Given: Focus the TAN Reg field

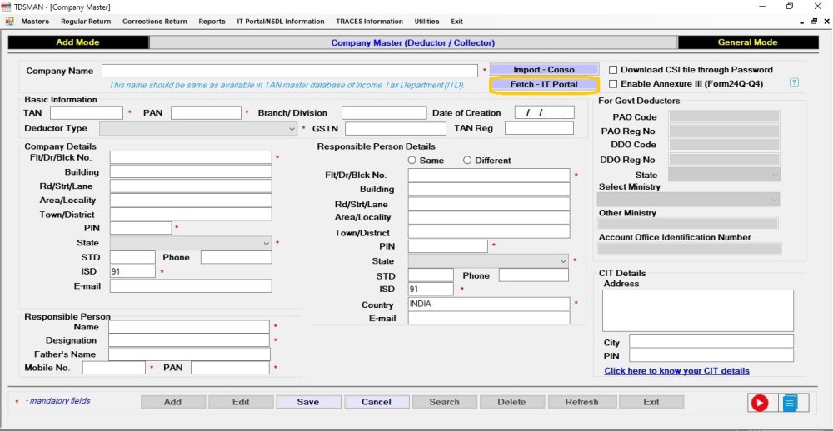Looking at the screenshot, I should pyautogui.click(x=539, y=128).
